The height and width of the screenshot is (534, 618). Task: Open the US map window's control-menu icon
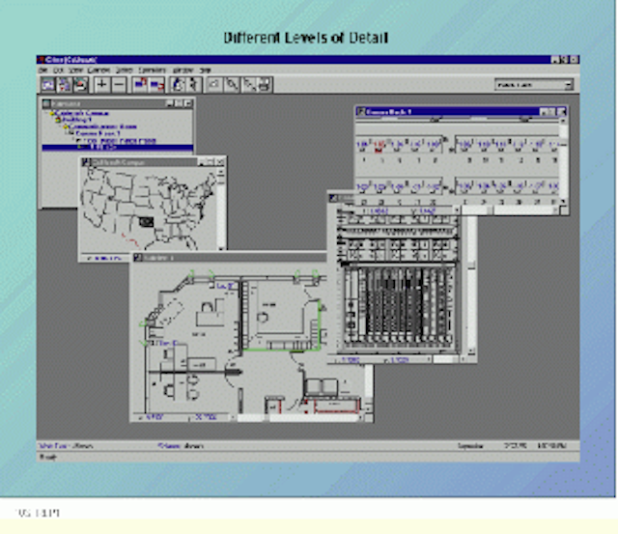point(86,162)
